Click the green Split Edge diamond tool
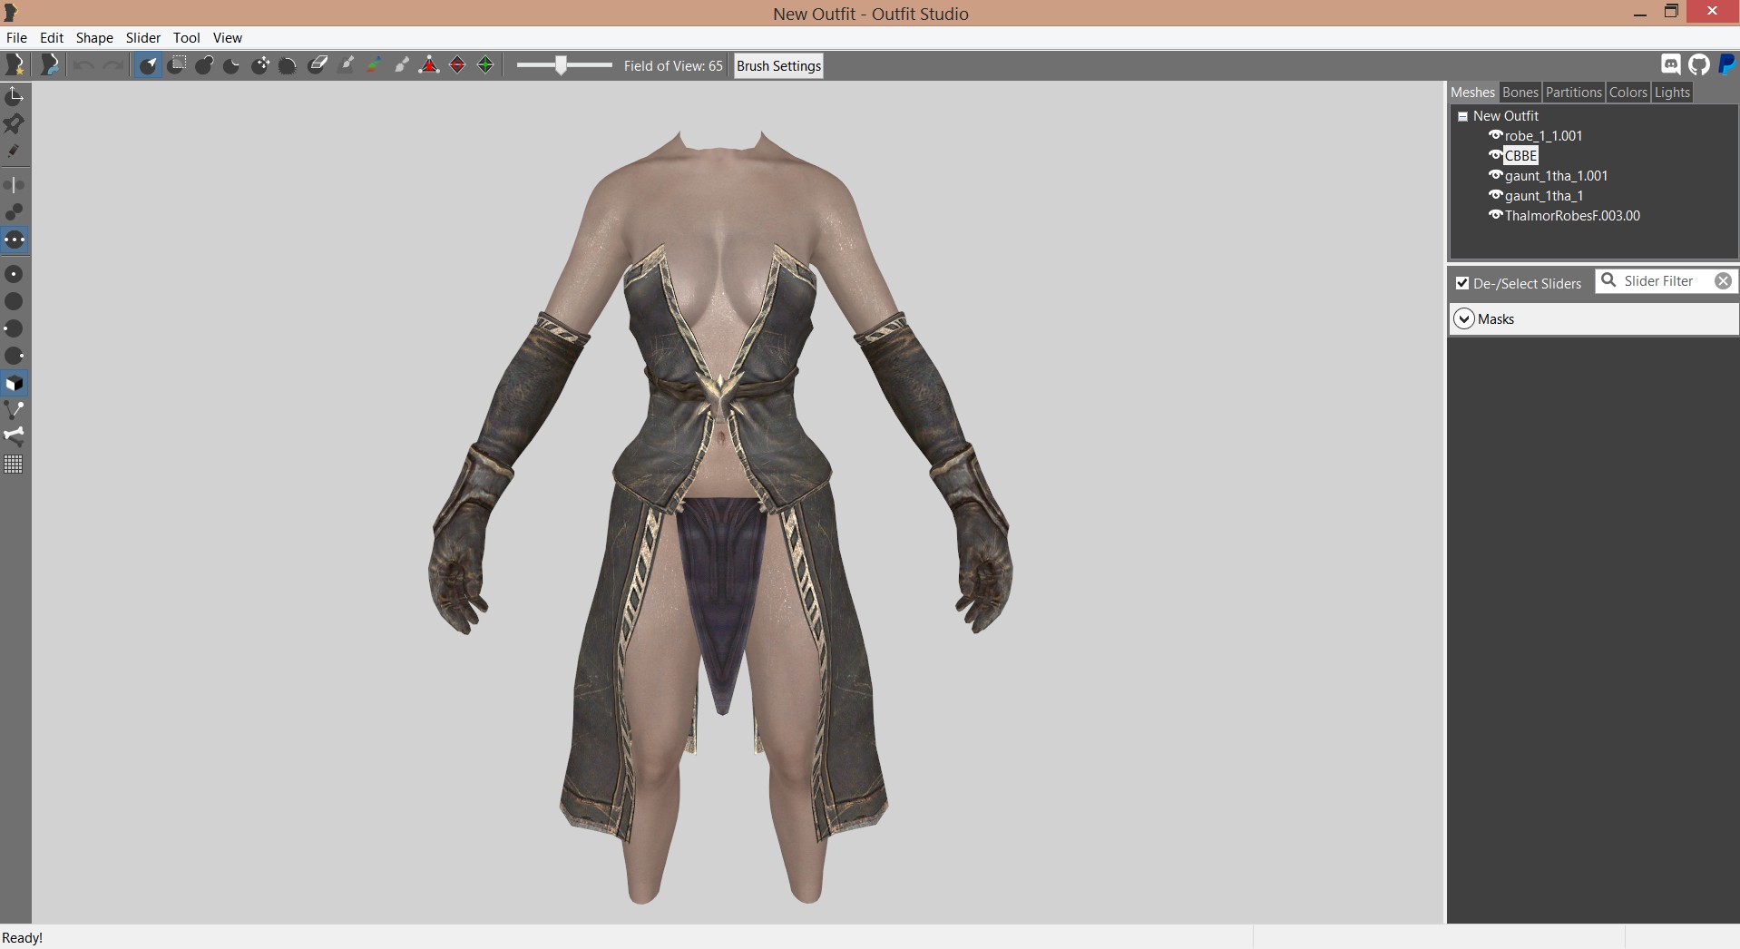 [486, 65]
